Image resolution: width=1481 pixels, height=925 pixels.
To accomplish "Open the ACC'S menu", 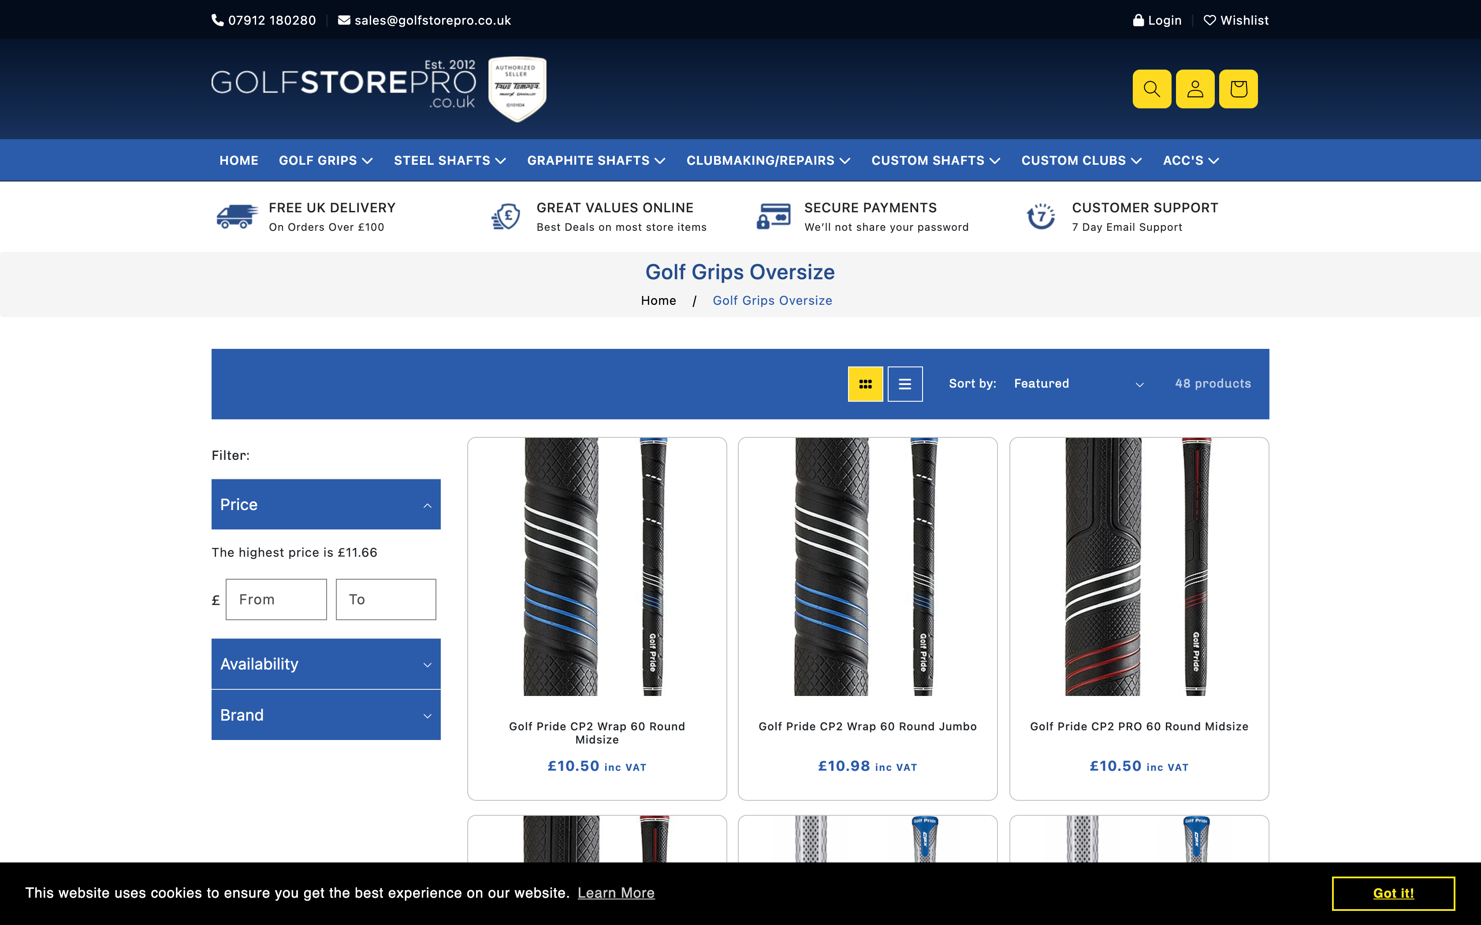I will (1191, 160).
